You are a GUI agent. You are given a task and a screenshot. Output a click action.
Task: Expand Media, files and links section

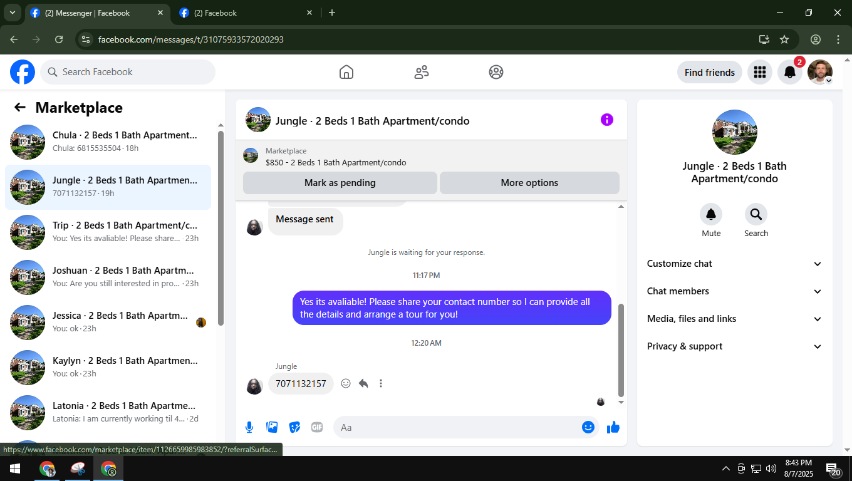735,319
